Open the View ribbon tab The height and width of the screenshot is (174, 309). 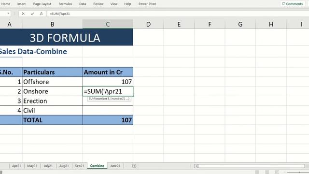coord(114,4)
